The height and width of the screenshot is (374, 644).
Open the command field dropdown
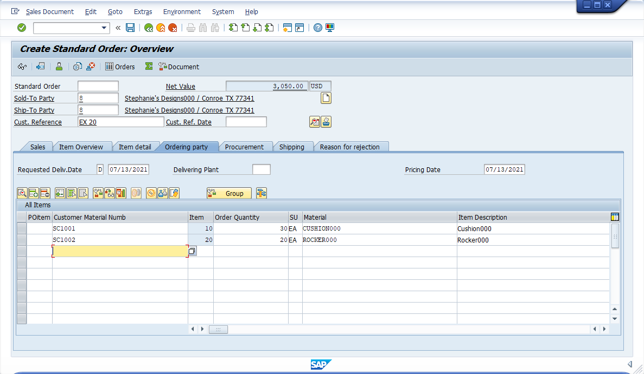[x=104, y=28]
